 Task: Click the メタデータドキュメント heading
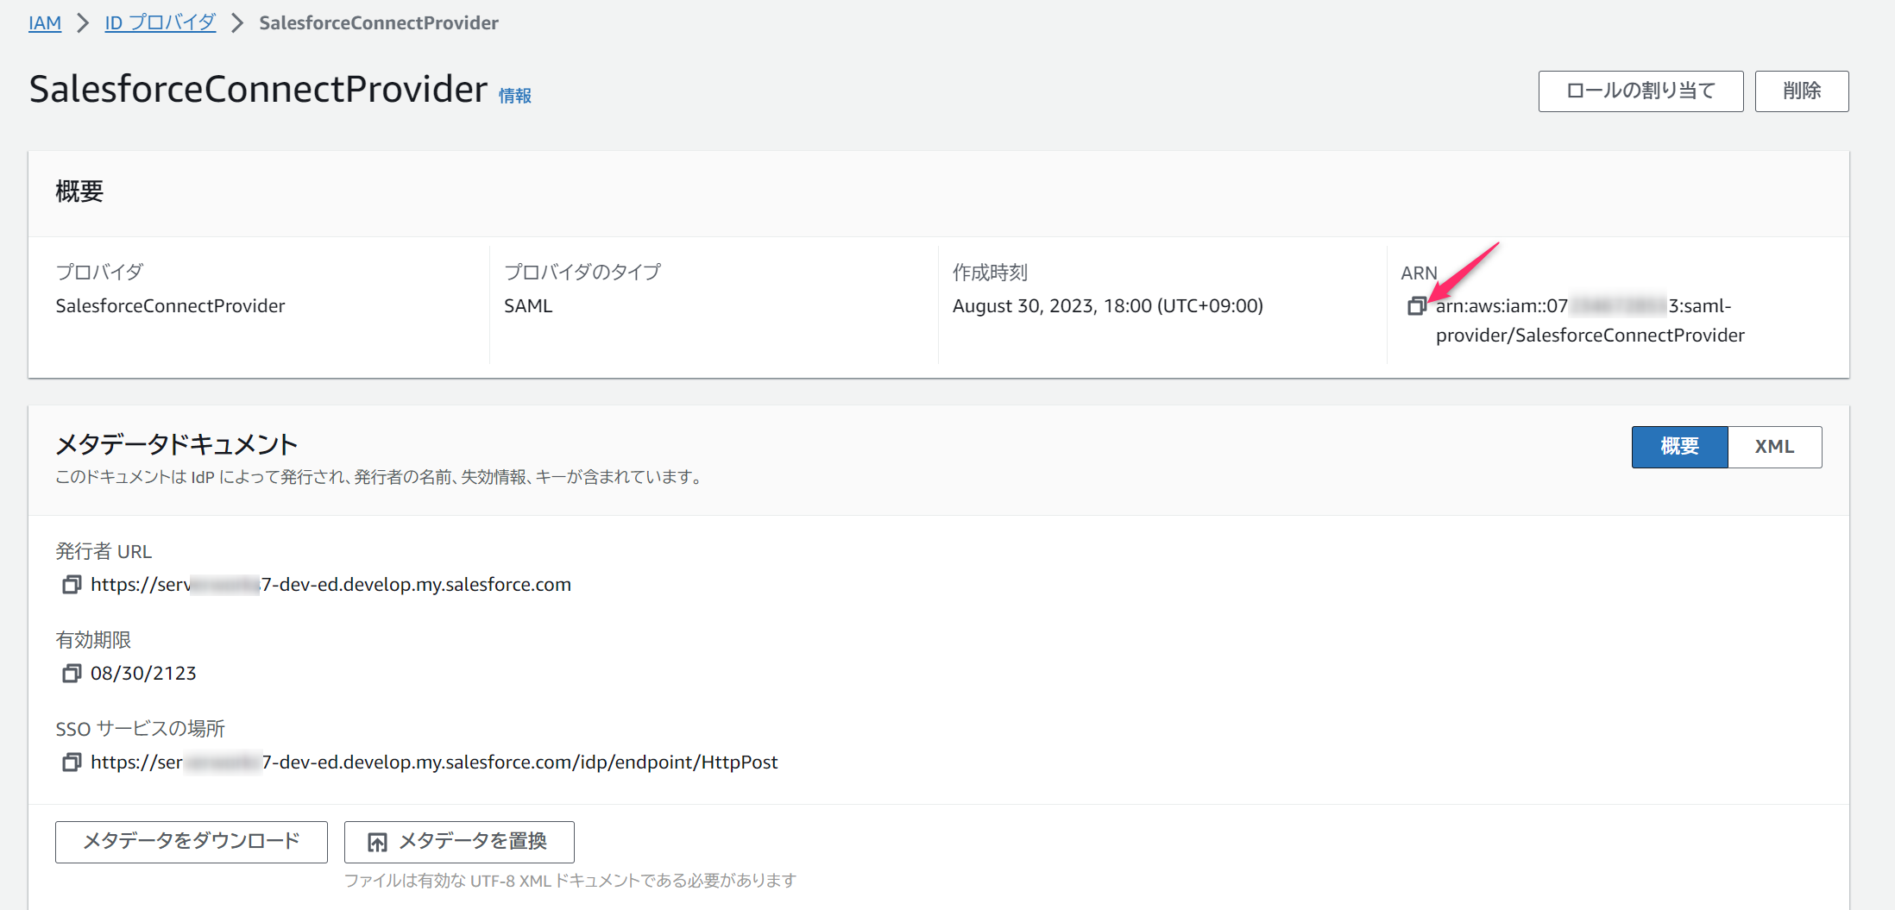pos(177,445)
